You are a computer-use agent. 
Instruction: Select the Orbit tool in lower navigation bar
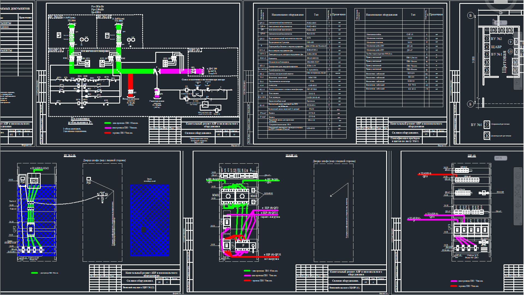point(518,205)
